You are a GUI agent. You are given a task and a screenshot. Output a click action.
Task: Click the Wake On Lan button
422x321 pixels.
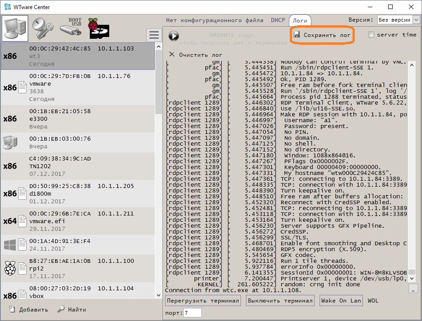tap(341, 301)
